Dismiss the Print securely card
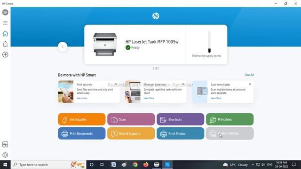 [116, 84]
